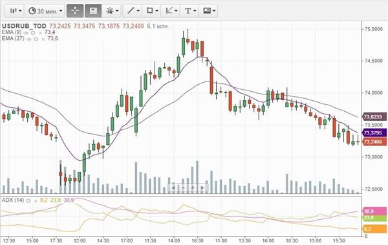Screen dimensions: 388x245
Task: Open the text annotation tool dropdown
Action: (189, 10)
